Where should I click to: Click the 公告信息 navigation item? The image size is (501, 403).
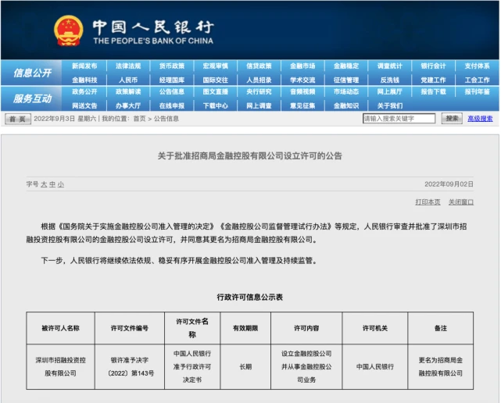[171, 92]
